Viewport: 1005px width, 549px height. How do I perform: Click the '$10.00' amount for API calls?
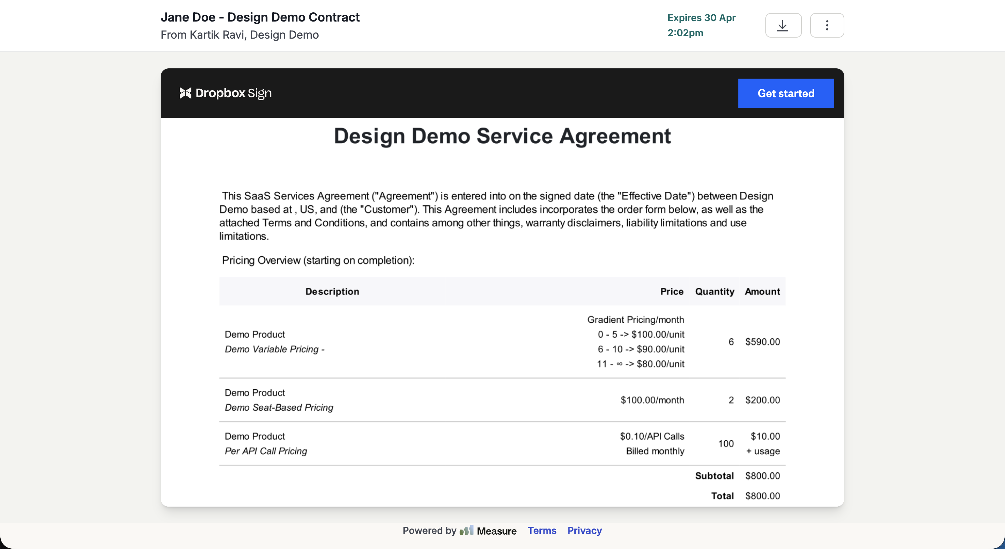[x=765, y=436]
